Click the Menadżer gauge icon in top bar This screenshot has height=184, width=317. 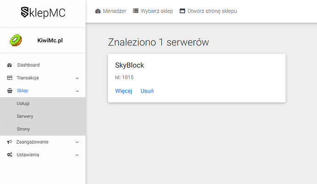pyautogui.click(x=98, y=11)
